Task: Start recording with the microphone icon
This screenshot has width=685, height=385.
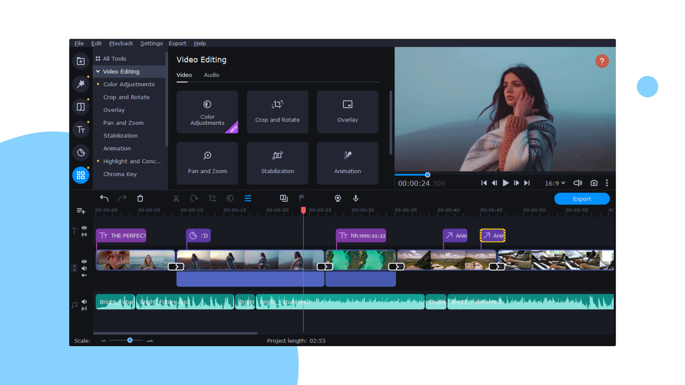Action: 355,199
